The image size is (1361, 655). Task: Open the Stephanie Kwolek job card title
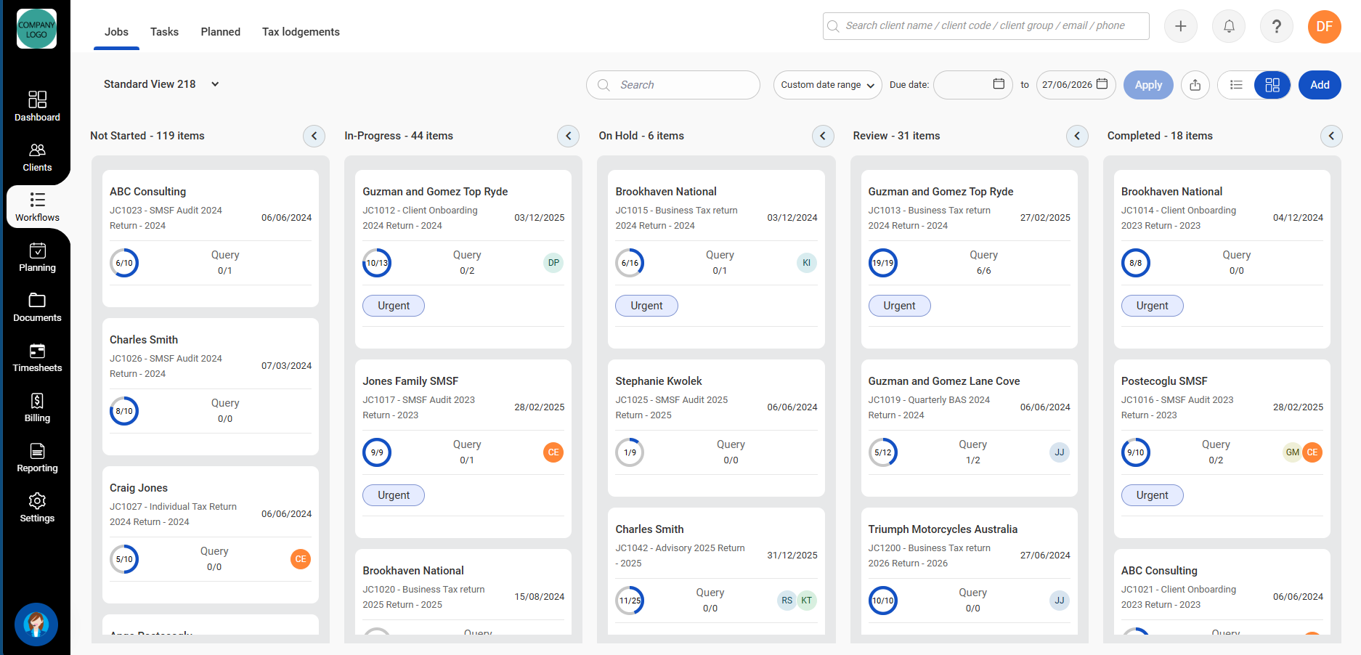click(659, 381)
